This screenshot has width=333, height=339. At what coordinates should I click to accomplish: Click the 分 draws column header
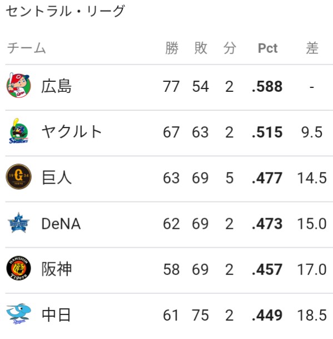pyautogui.click(x=230, y=48)
